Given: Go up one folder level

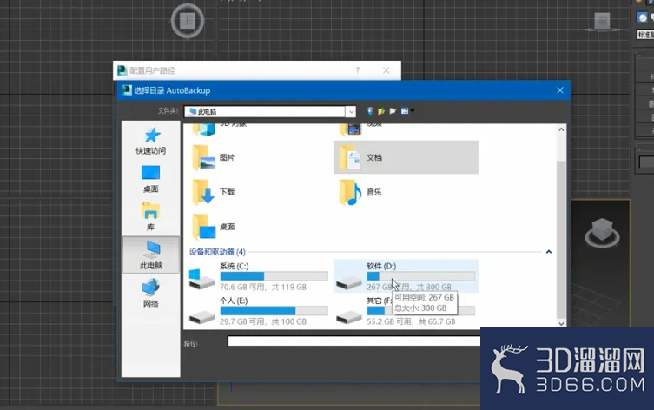Looking at the screenshot, I should (x=381, y=111).
